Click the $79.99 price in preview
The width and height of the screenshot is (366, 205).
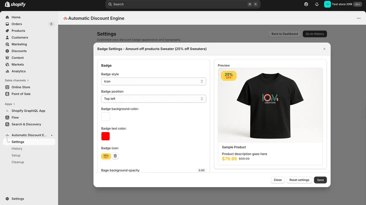point(229,159)
